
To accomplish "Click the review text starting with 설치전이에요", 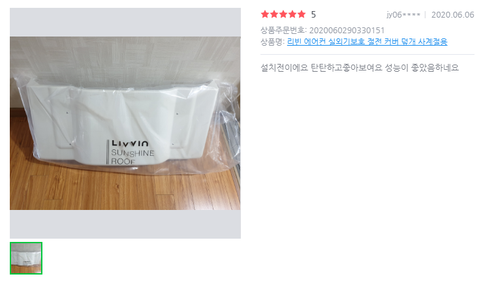I will point(360,67).
